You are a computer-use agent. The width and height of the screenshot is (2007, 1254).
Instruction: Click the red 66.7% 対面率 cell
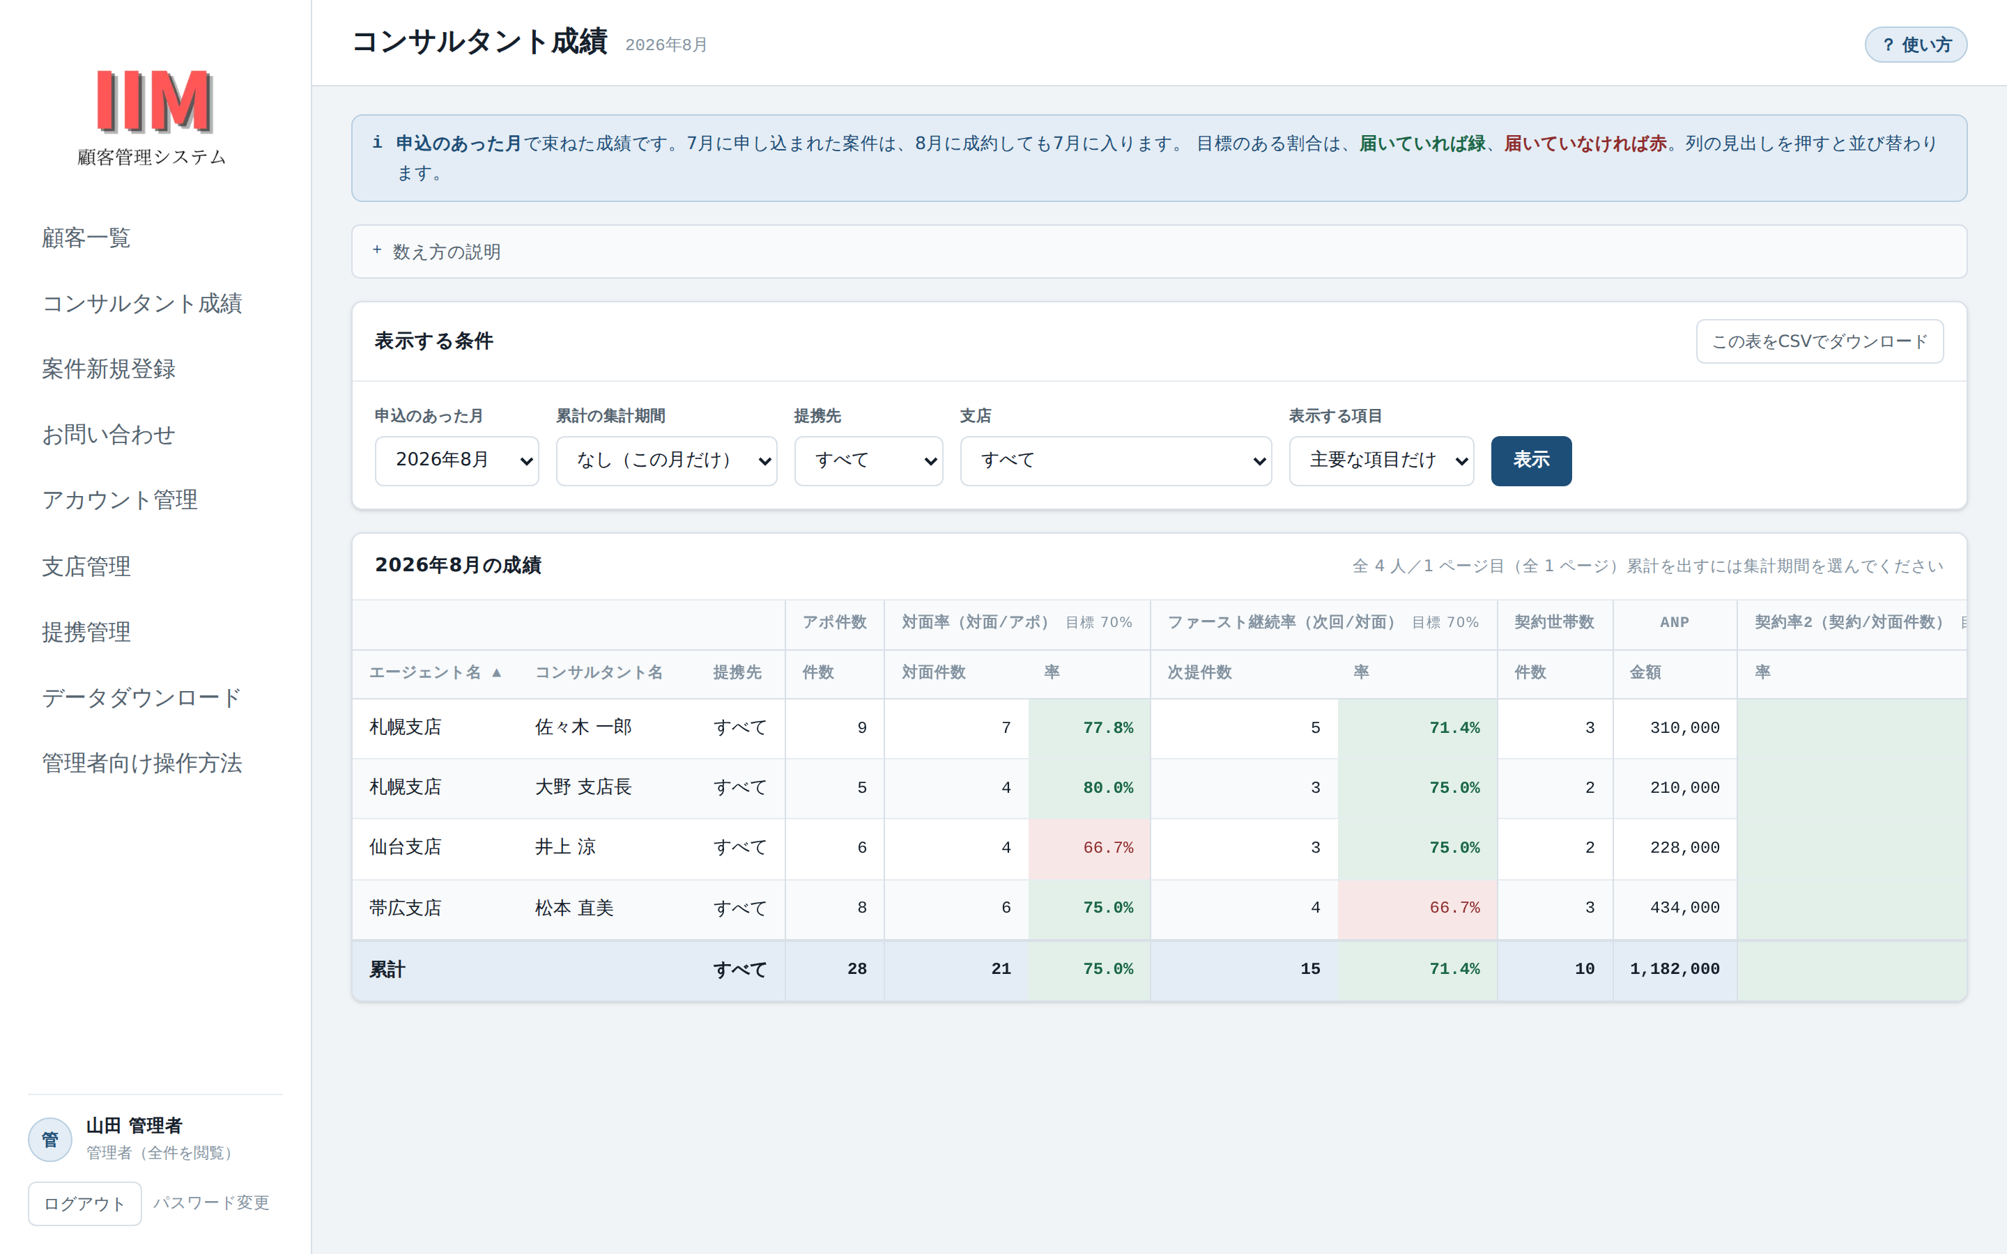click(1089, 848)
